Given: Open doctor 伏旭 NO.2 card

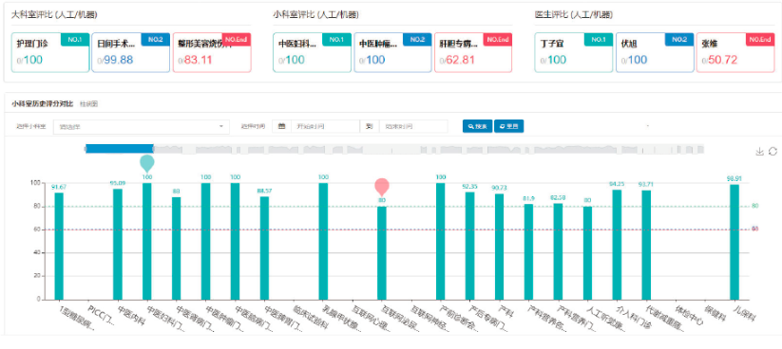Looking at the screenshot, I should point(655,53).
